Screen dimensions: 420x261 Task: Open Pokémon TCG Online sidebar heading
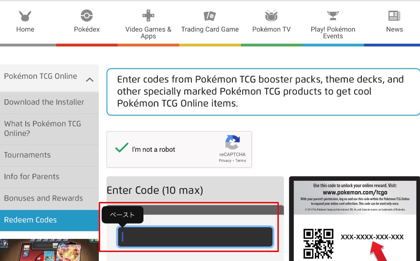point(41,76)
